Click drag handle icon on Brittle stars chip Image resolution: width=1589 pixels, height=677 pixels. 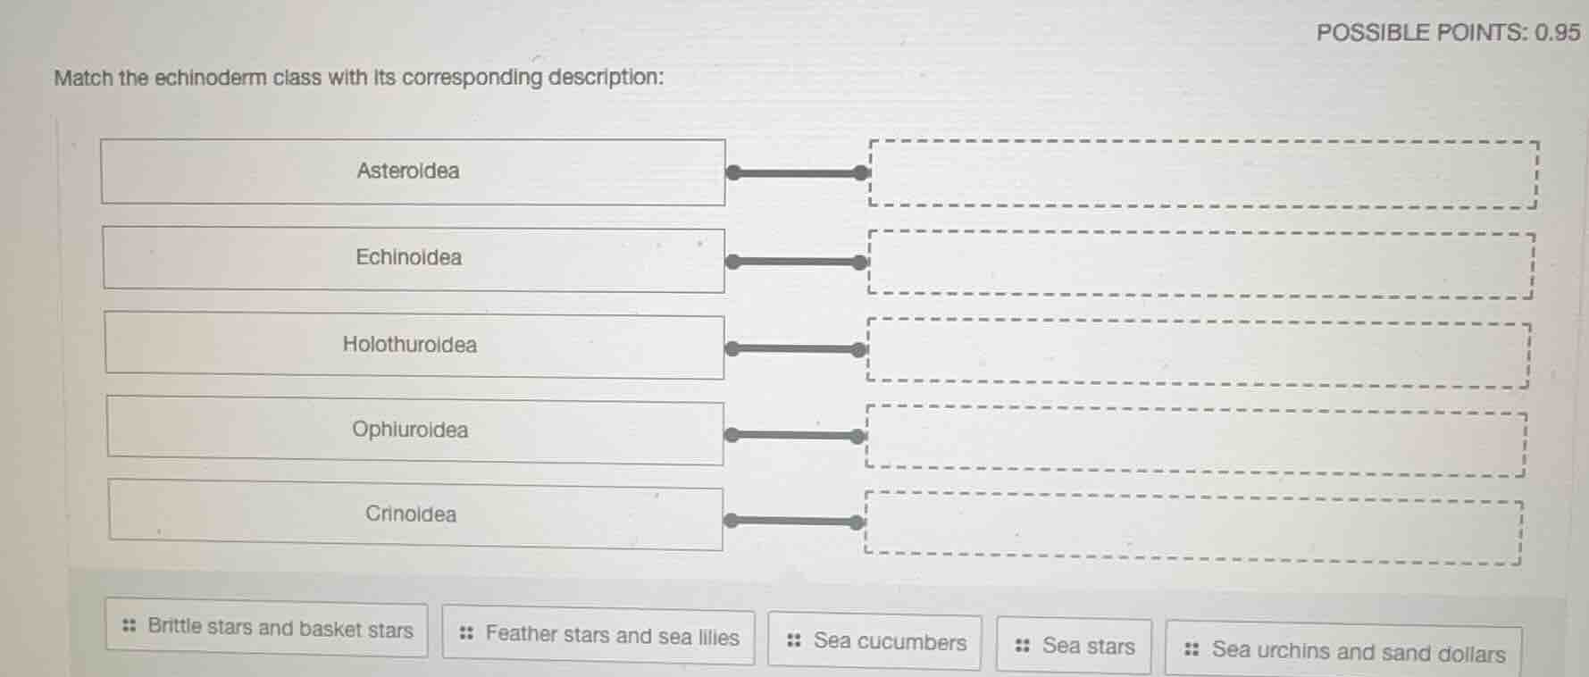(130, 626)
